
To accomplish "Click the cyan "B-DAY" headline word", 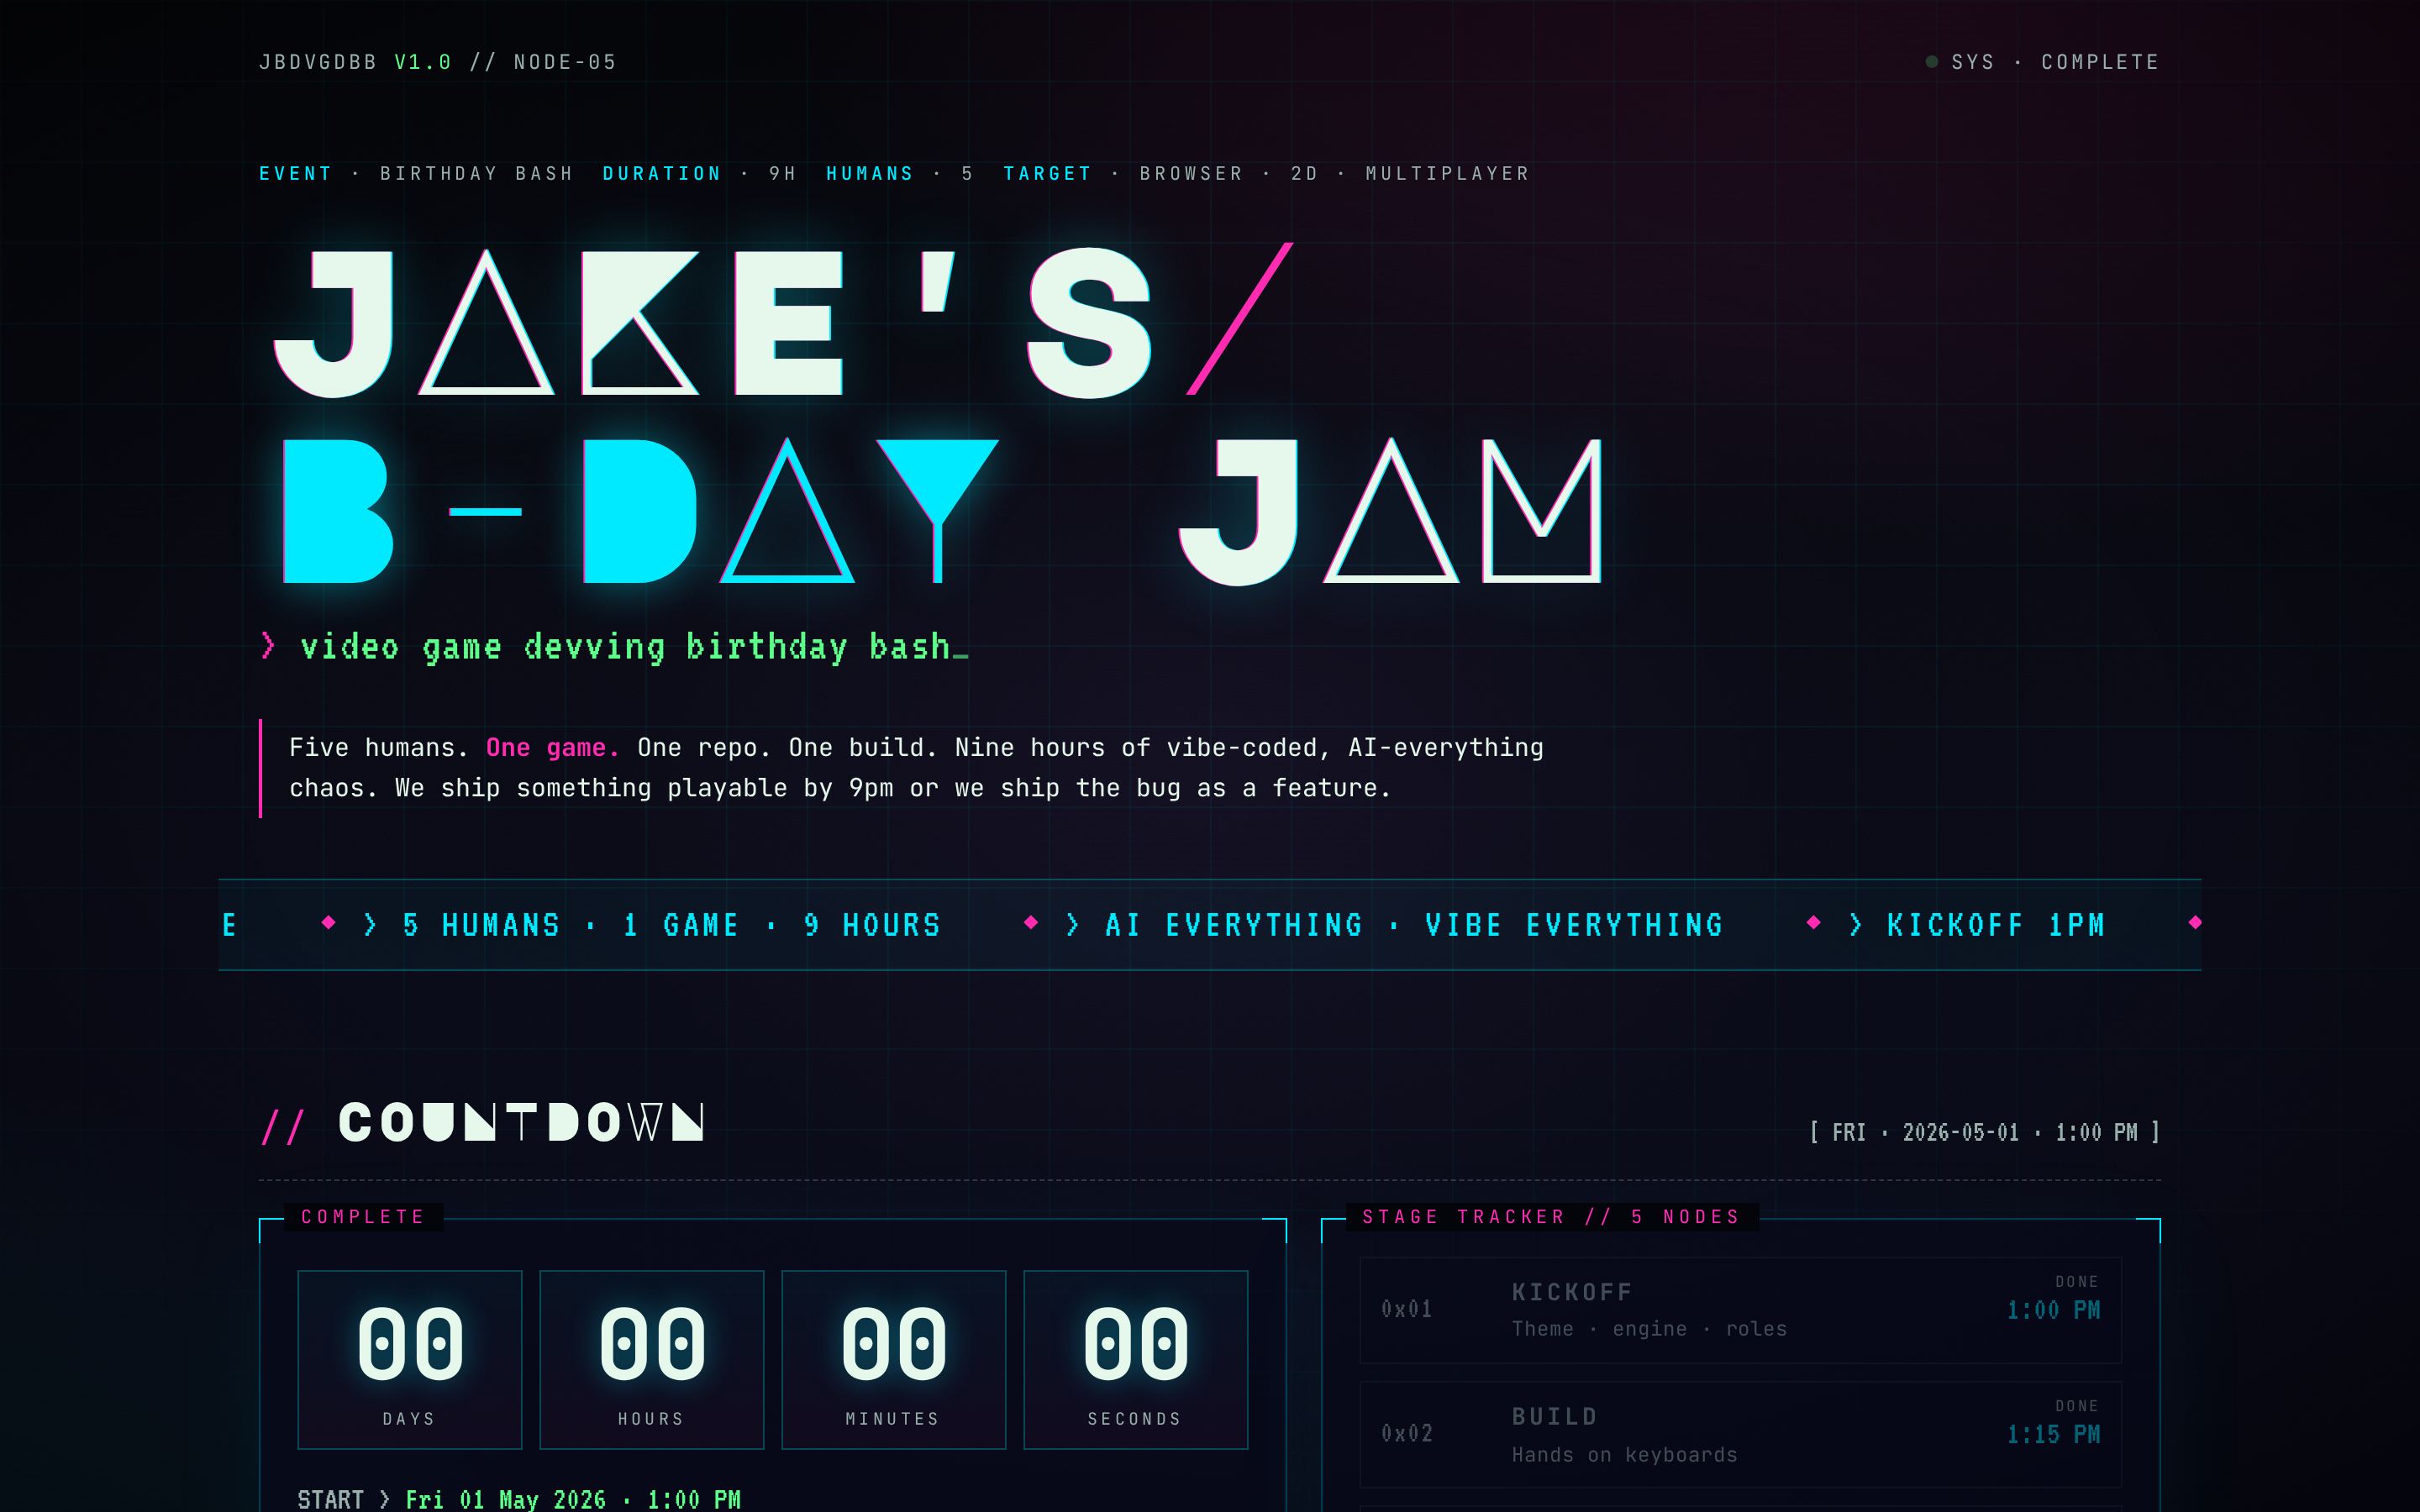I will tap(640, 510).
